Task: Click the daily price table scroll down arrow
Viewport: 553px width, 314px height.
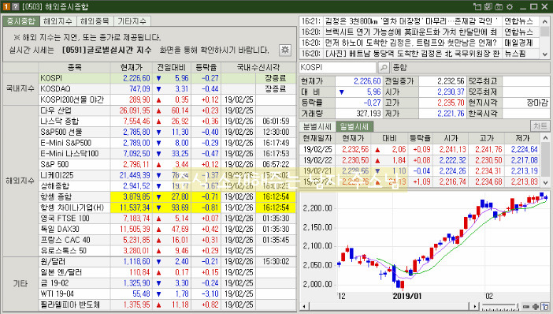Action: coord(545,182)
